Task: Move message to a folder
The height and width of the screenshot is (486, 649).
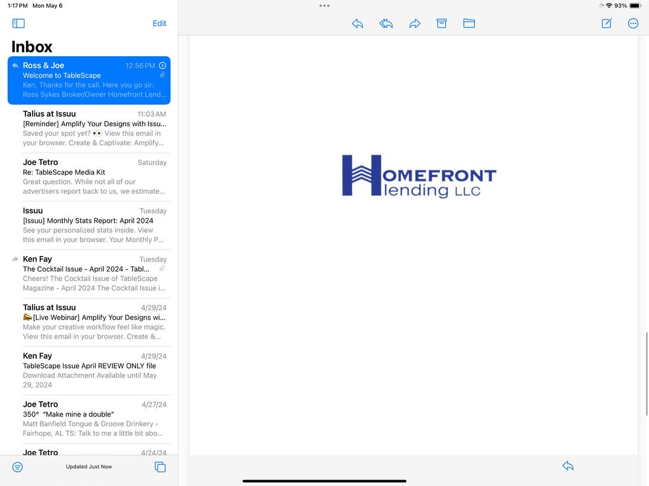Action: coord(469,23)
